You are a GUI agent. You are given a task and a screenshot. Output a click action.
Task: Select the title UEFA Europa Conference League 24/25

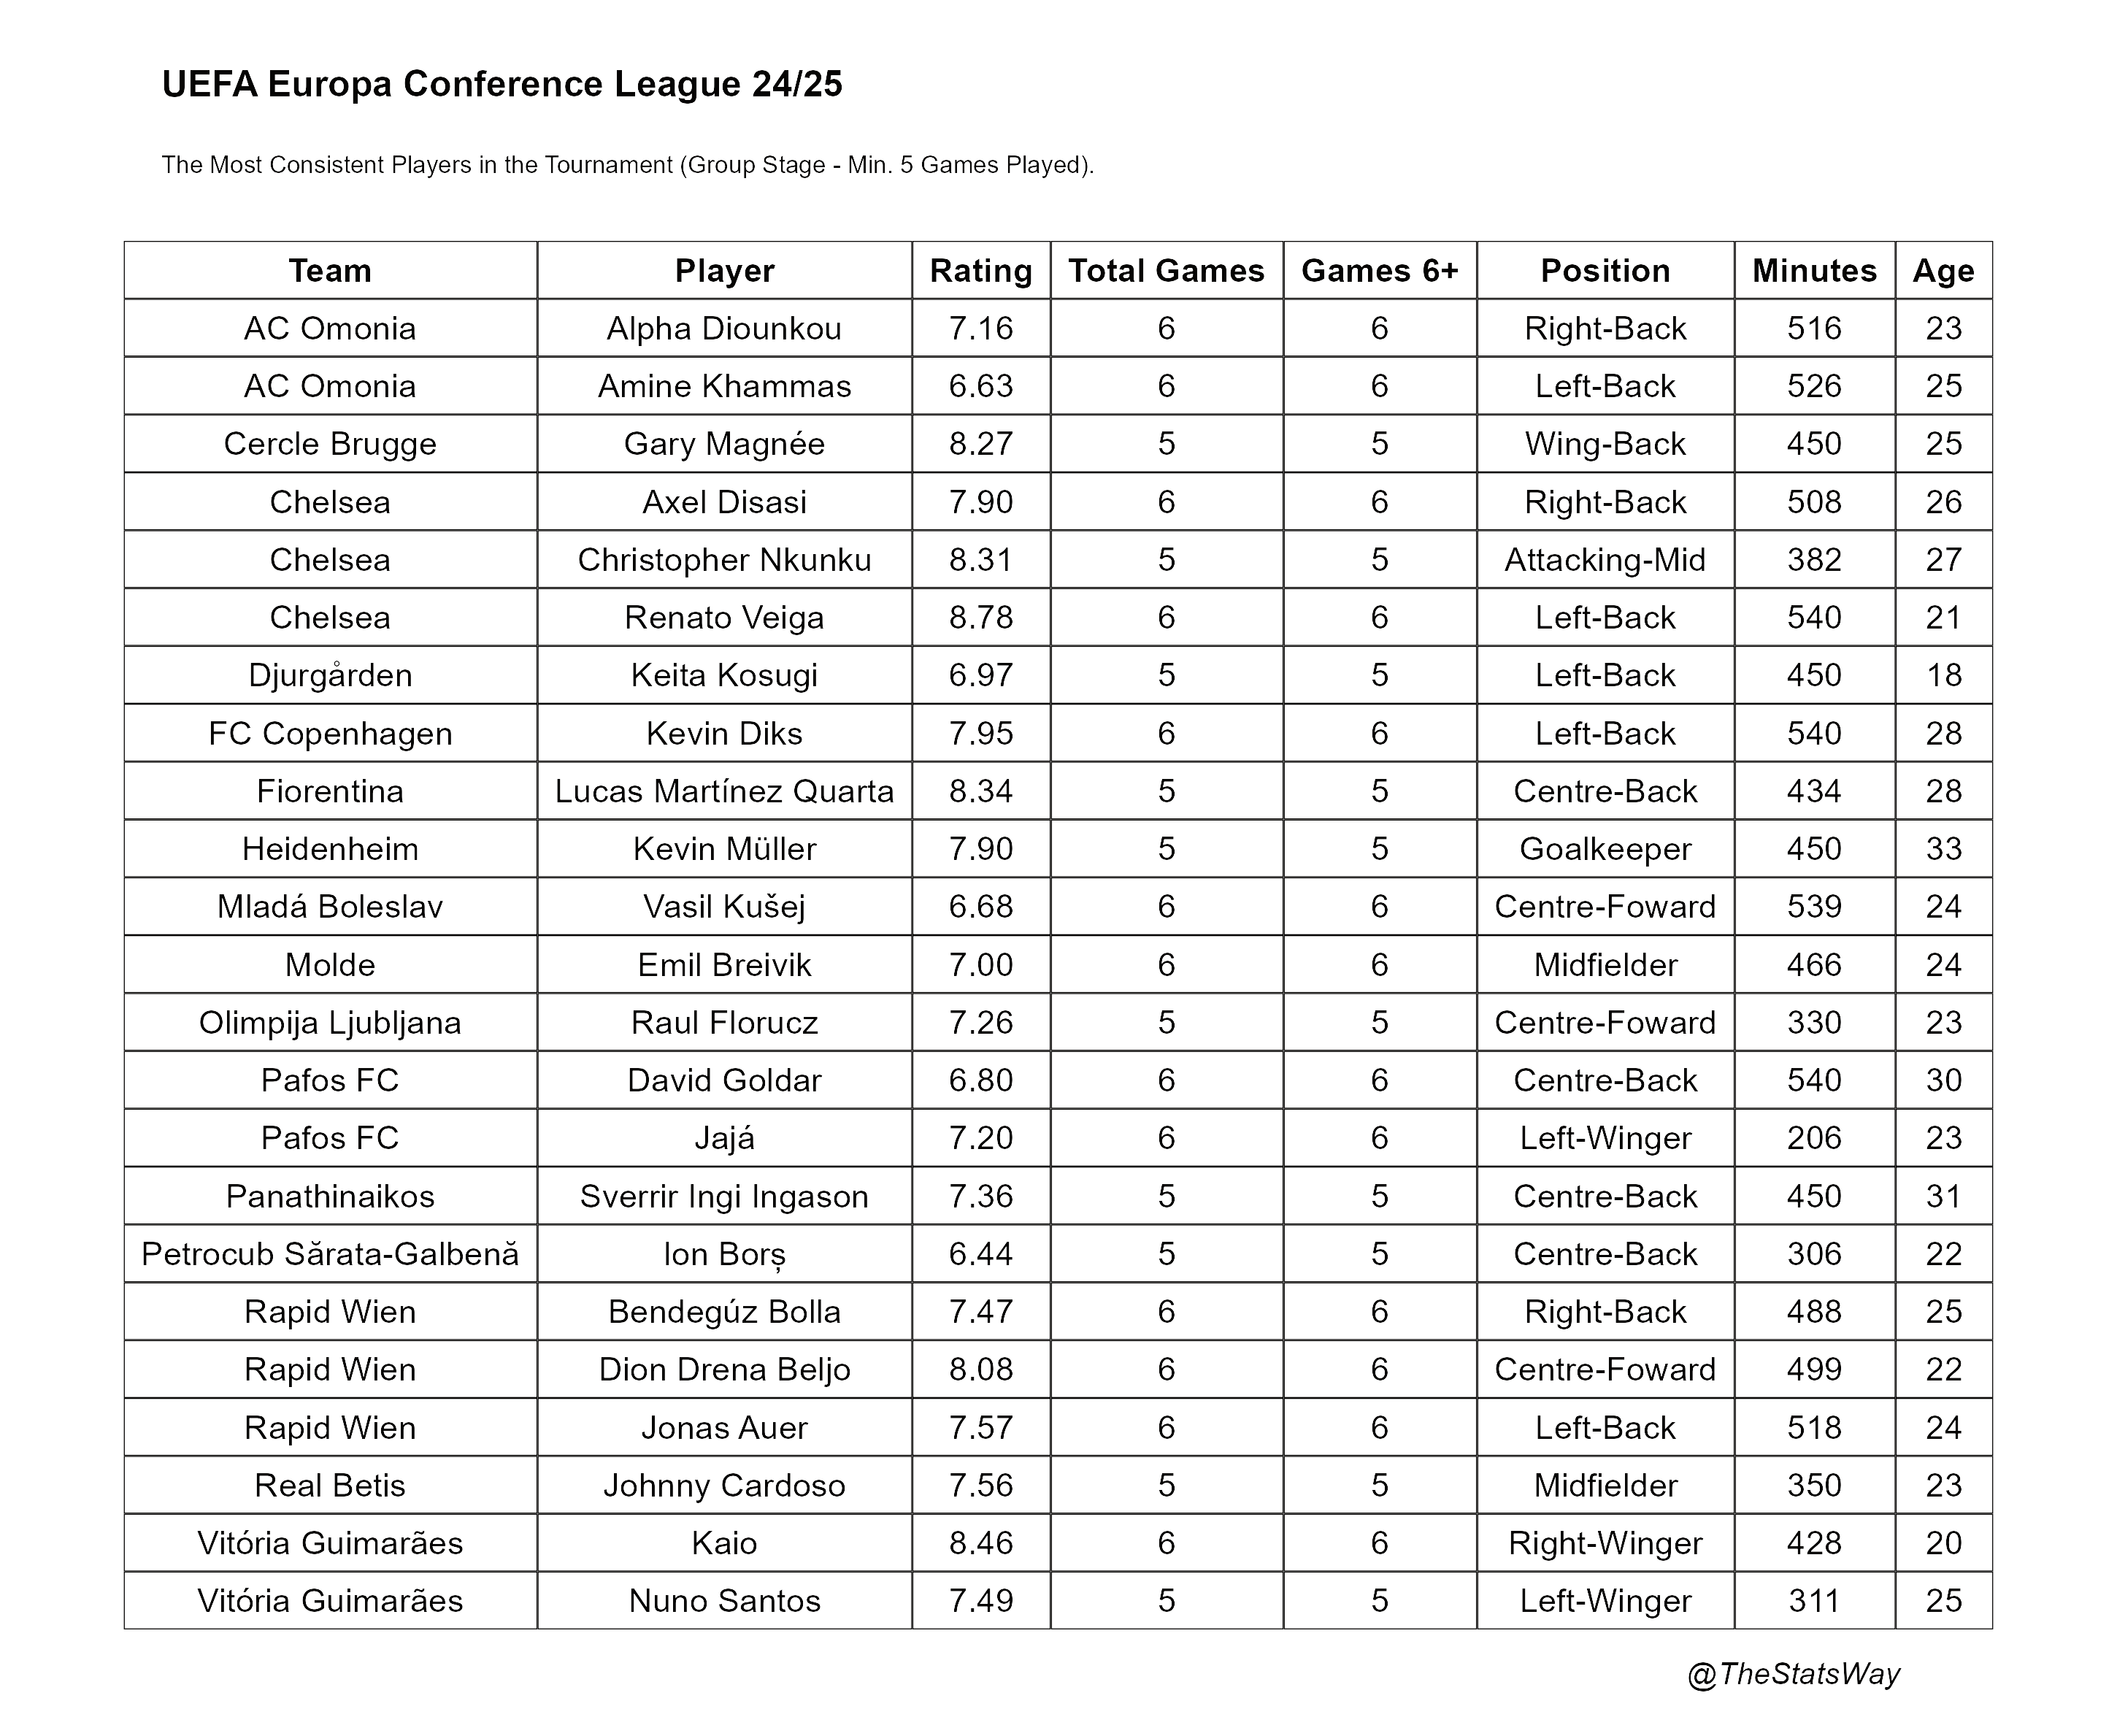[x=502, y=84]
